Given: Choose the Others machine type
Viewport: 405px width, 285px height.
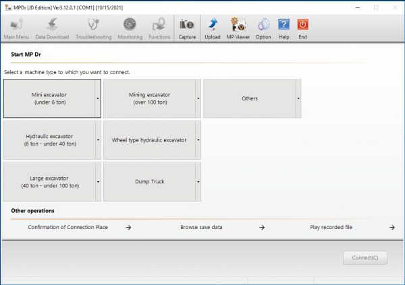Looking at the screenshot, I should (250, 98).
